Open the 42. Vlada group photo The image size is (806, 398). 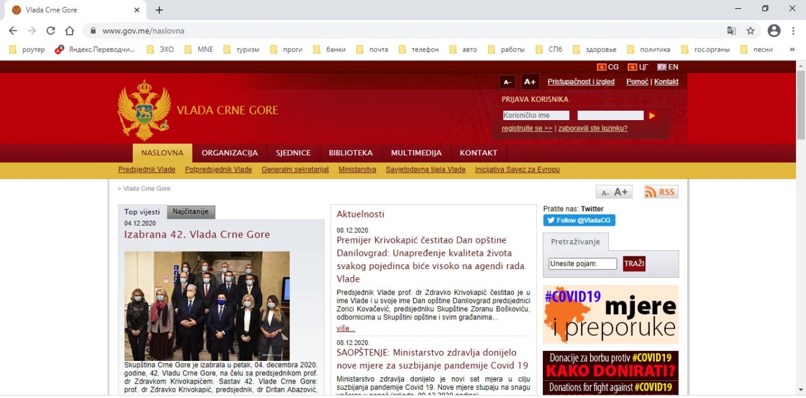click(x=207, y=306)
